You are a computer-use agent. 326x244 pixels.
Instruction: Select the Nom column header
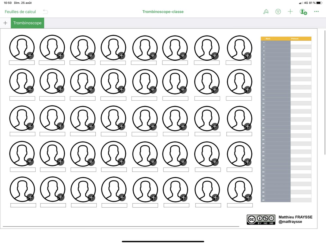[268, 38]
